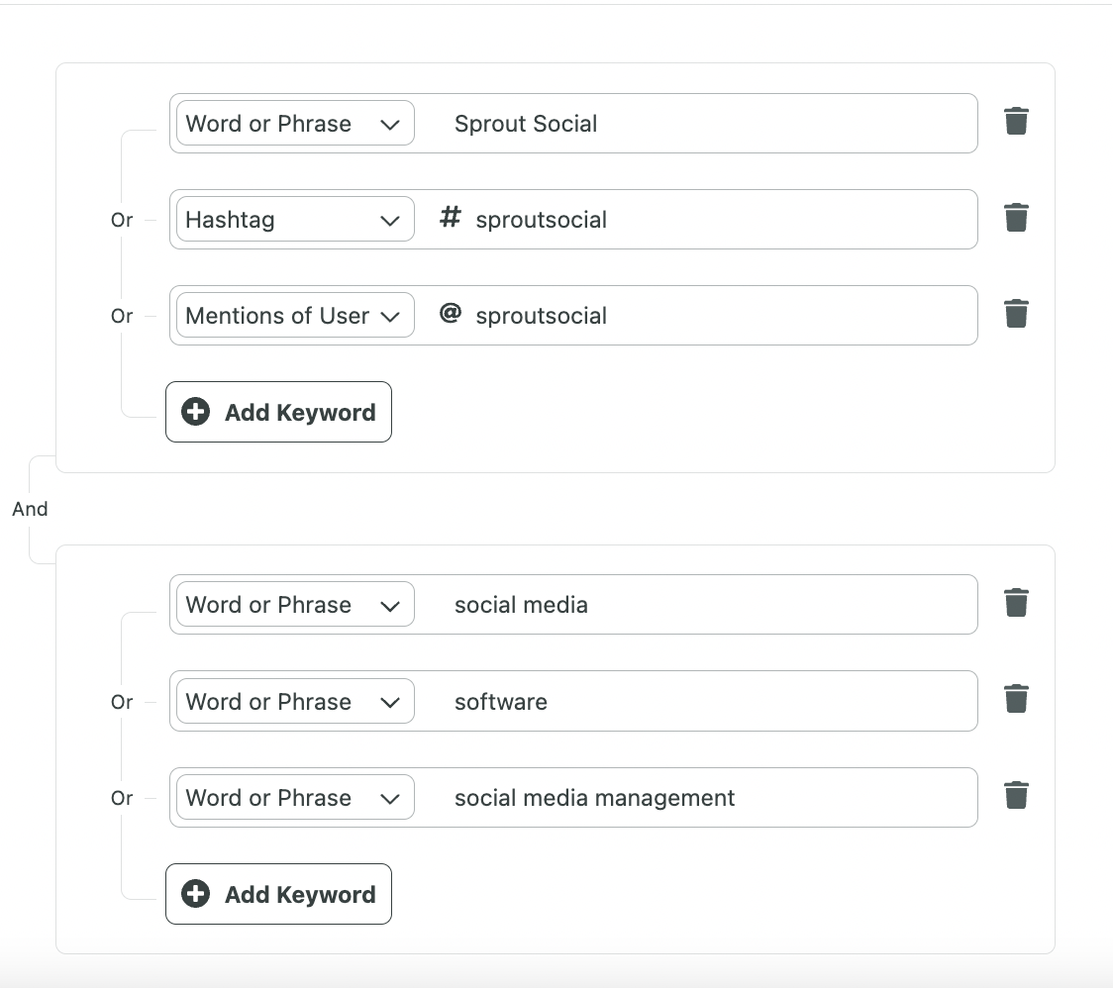Click the Or label beside Hashtag row
This screenshot has height=988, width=1113.
tap(122, 220)
